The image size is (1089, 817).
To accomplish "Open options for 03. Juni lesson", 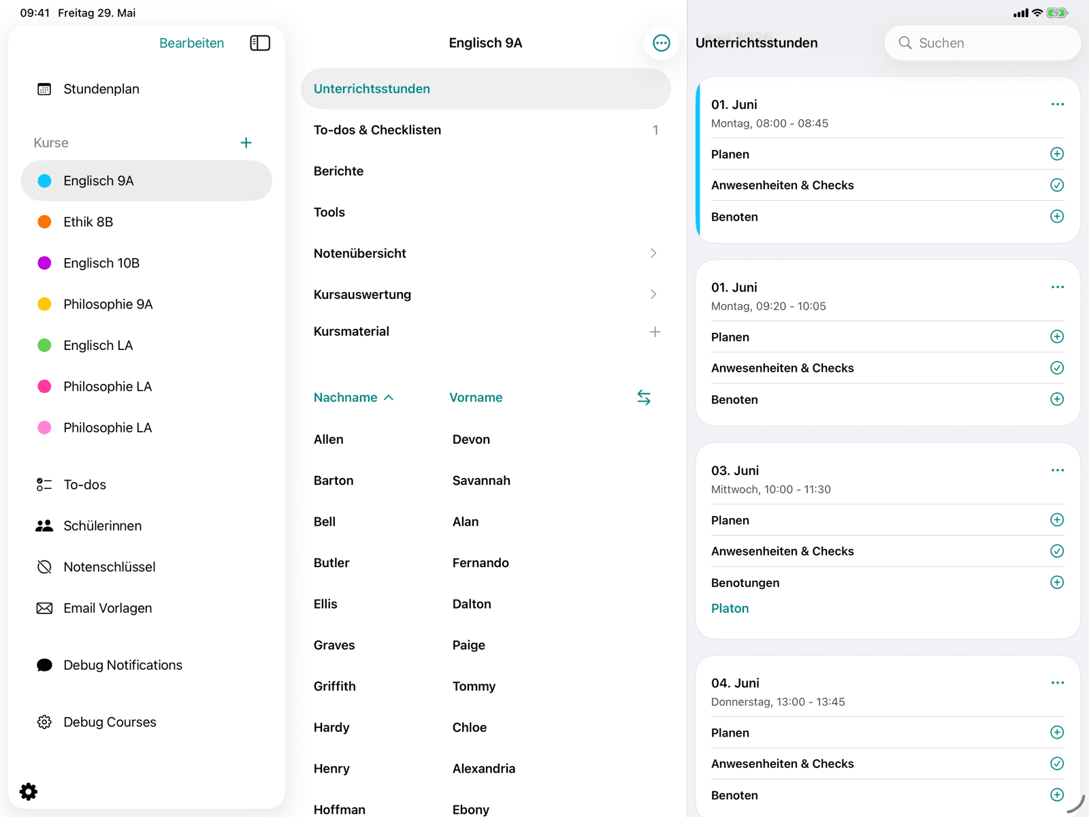I will pos(1057,470).
